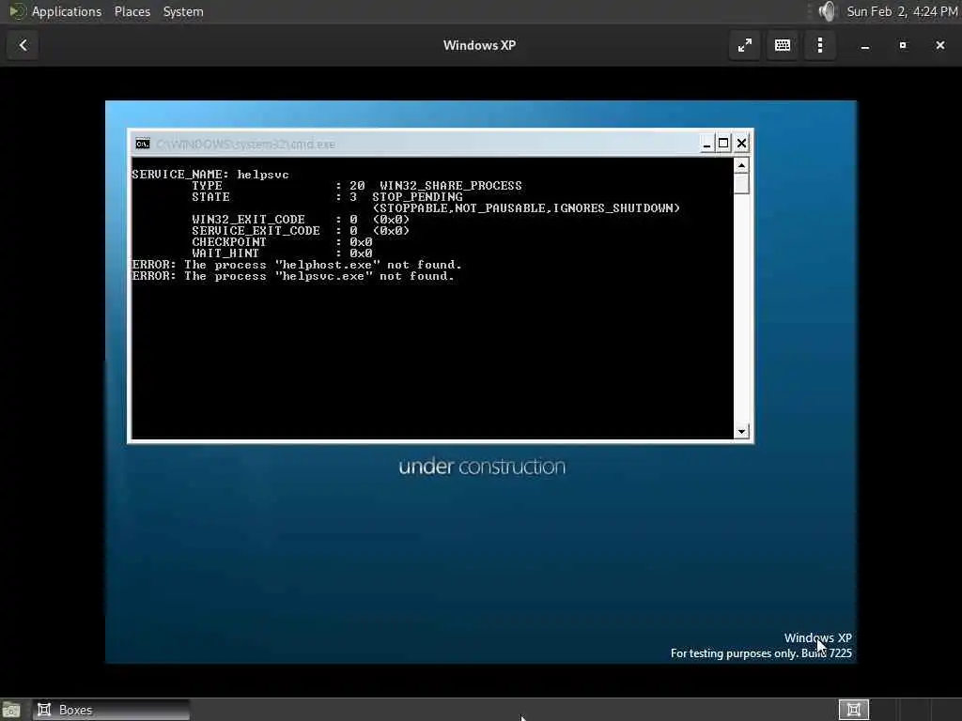Click the cmd scrollbar thumb
This screenshot has height=721, width=962.
click(741, 183)
